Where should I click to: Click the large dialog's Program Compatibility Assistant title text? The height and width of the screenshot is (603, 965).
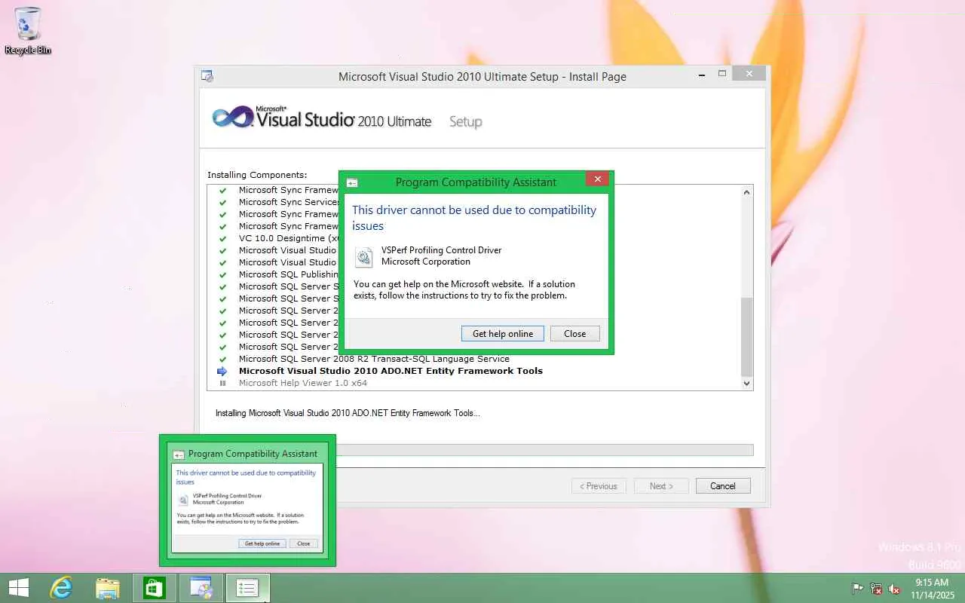[476, 182]
